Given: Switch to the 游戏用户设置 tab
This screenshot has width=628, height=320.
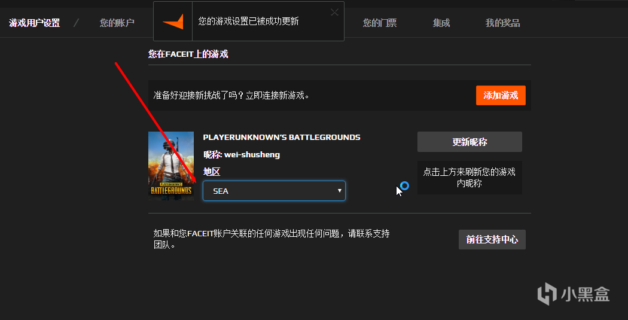Looking at the screenshot, I should (35, 23).
